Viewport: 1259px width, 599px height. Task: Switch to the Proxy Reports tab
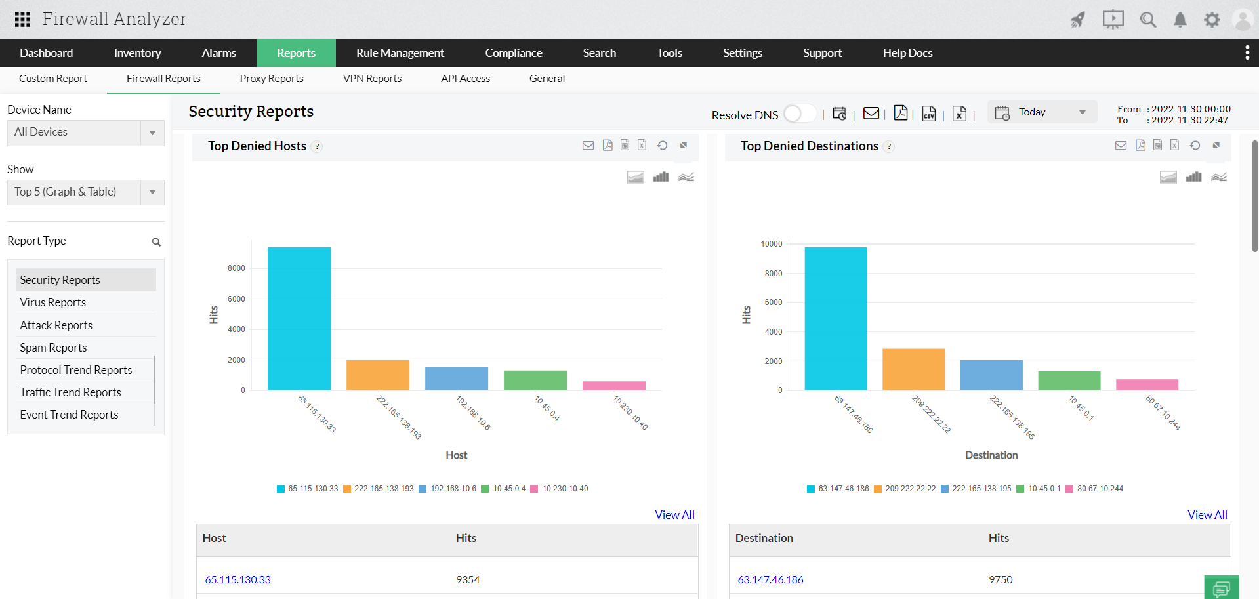[271, 78]
